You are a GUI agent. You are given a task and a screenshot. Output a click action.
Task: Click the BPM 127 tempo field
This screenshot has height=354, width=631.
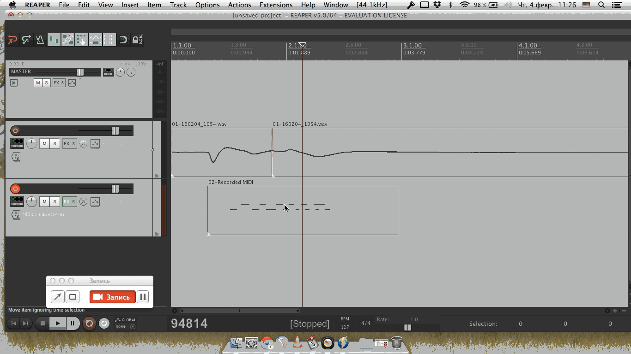pos(345,327)
